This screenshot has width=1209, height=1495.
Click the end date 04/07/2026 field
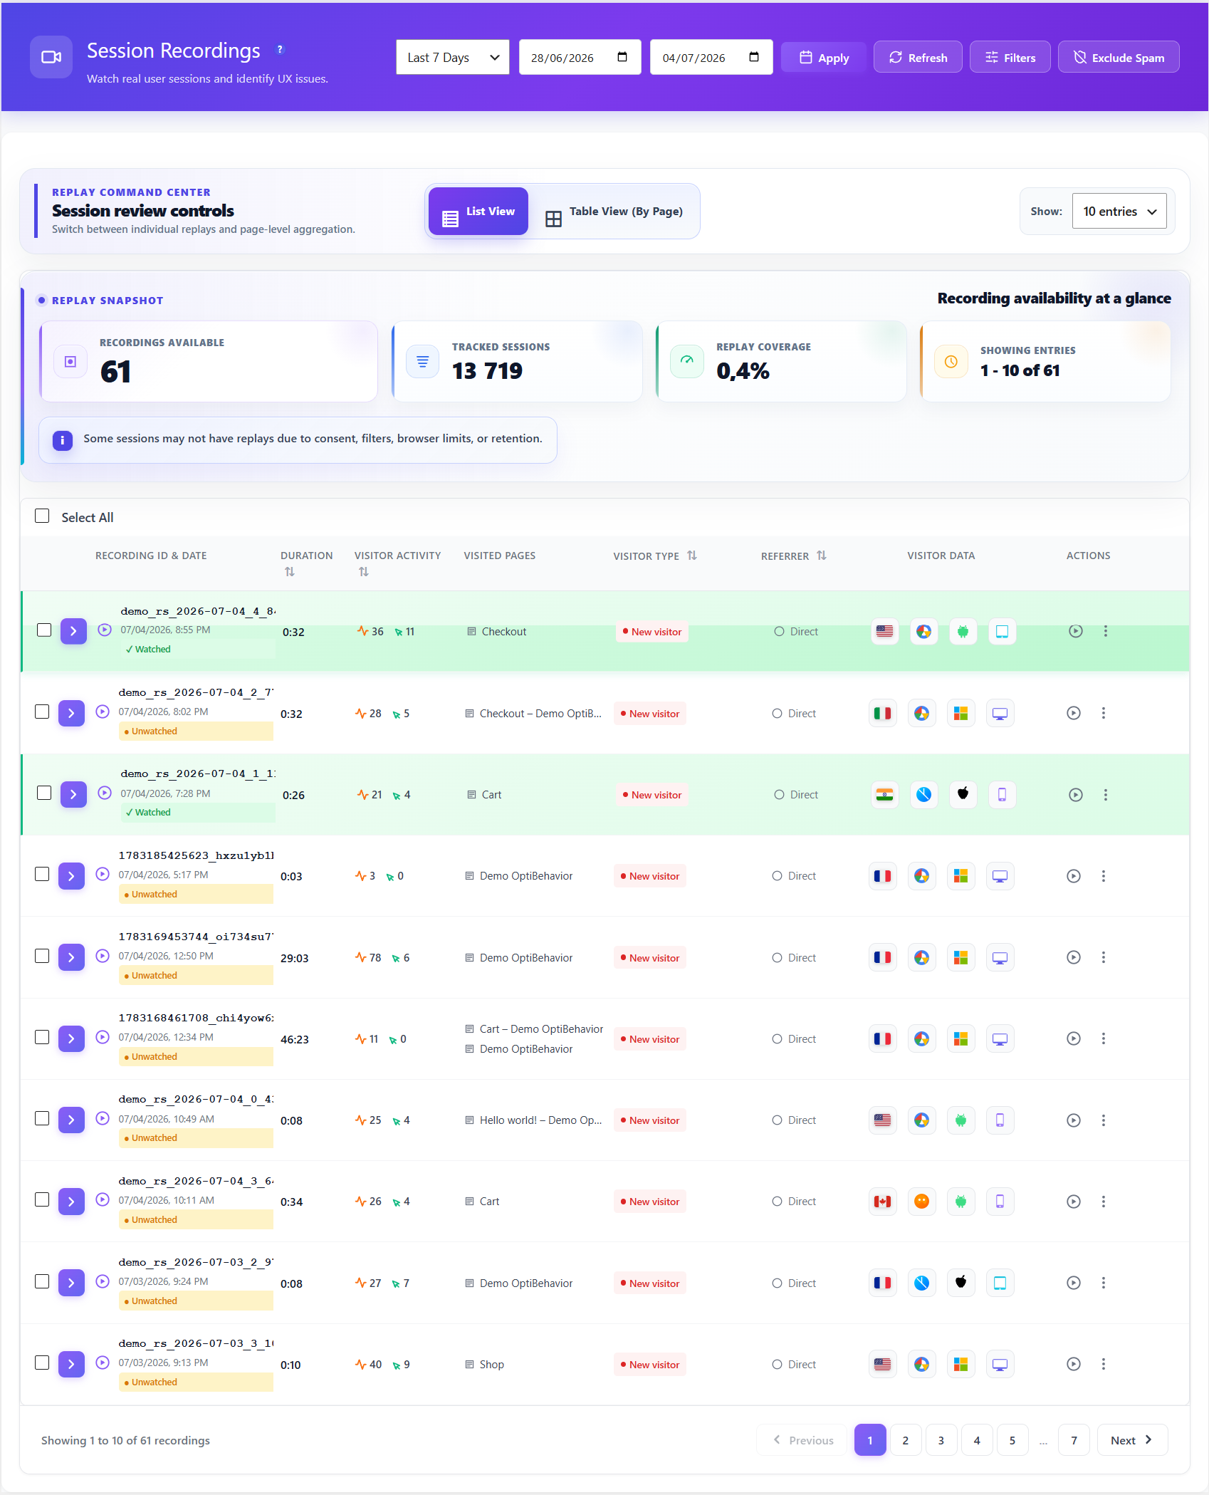711,58
